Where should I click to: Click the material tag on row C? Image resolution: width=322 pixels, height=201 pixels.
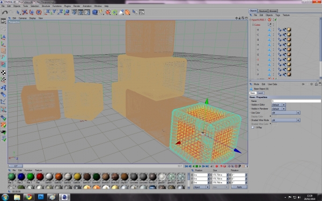tap(289, 35)
